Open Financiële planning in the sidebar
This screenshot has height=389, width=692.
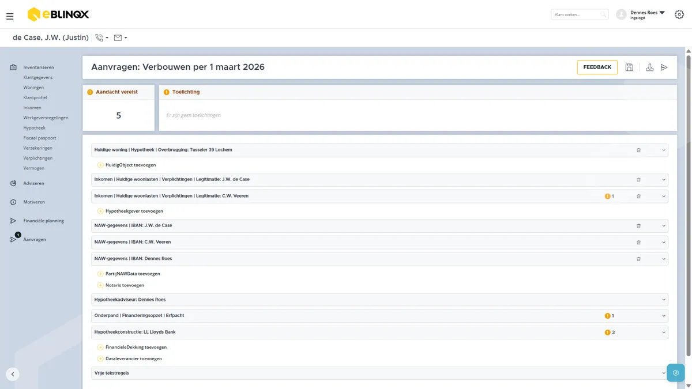(43, 221)
